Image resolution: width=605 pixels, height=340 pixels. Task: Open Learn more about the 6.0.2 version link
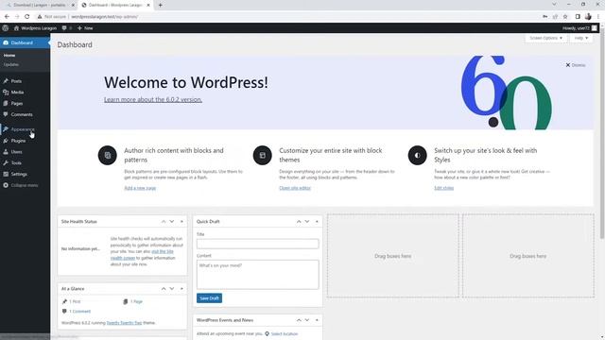pos(153,99)
